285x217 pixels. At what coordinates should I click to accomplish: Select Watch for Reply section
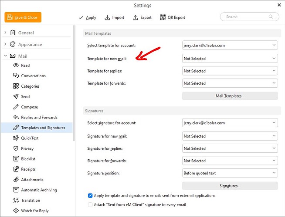point(34,211)
